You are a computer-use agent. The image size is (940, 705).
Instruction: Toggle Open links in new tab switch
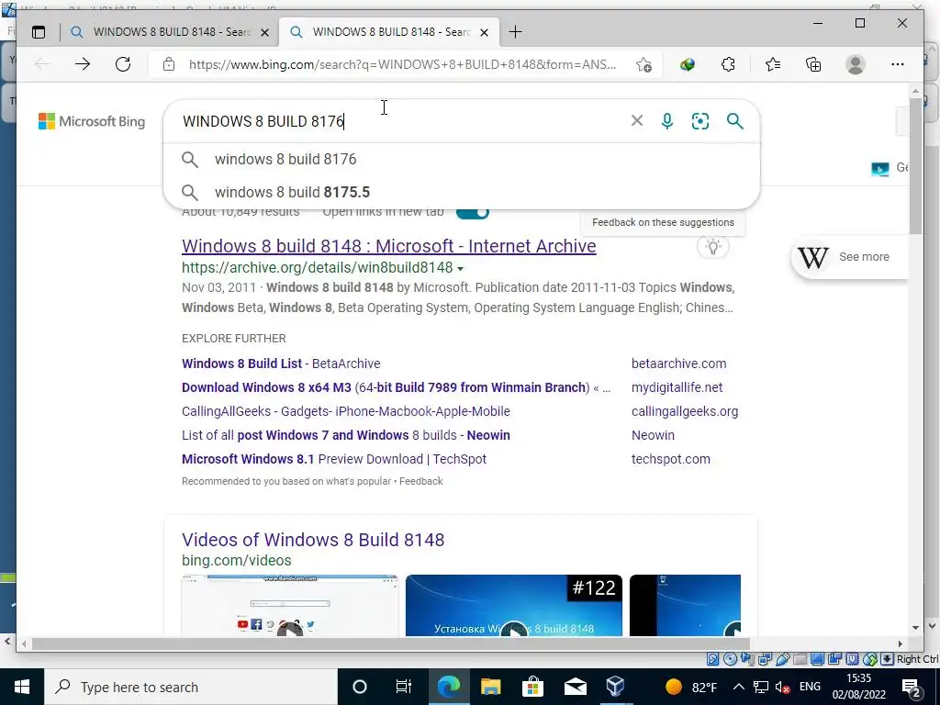[x=473, y=212]
